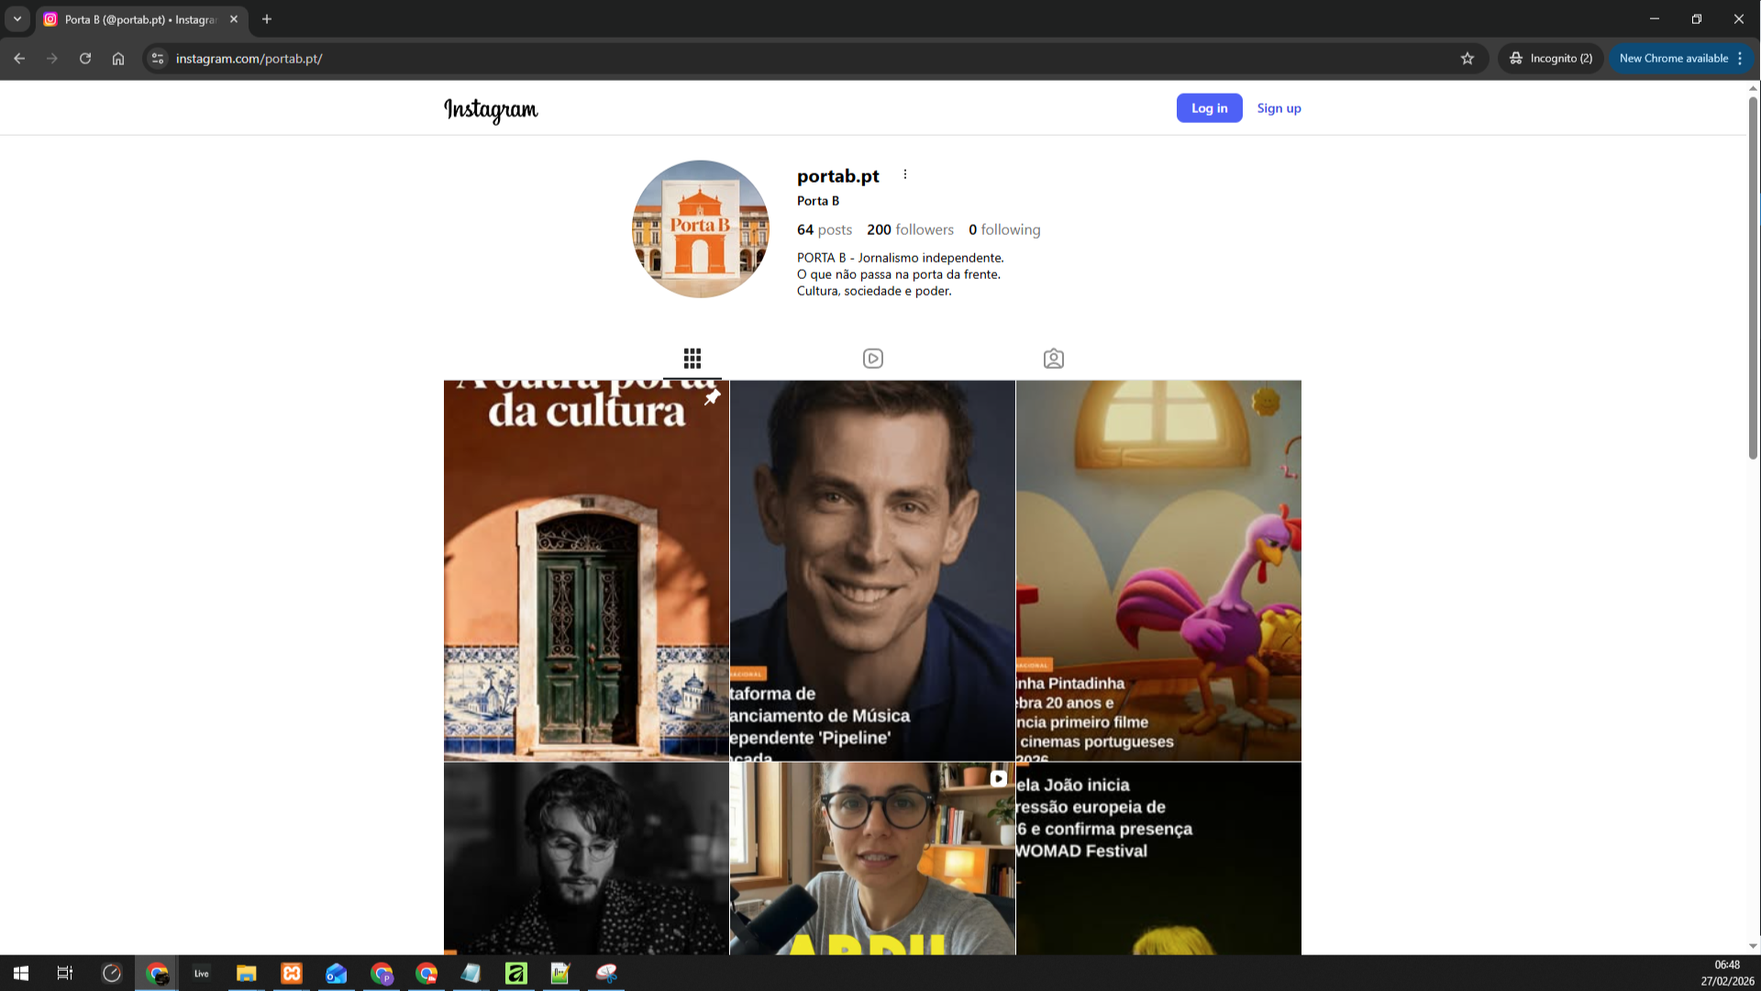Screen dimensions: 1761x991
Task: Open the WOMAD Festival post
Action: click(x=1158, y=859)
